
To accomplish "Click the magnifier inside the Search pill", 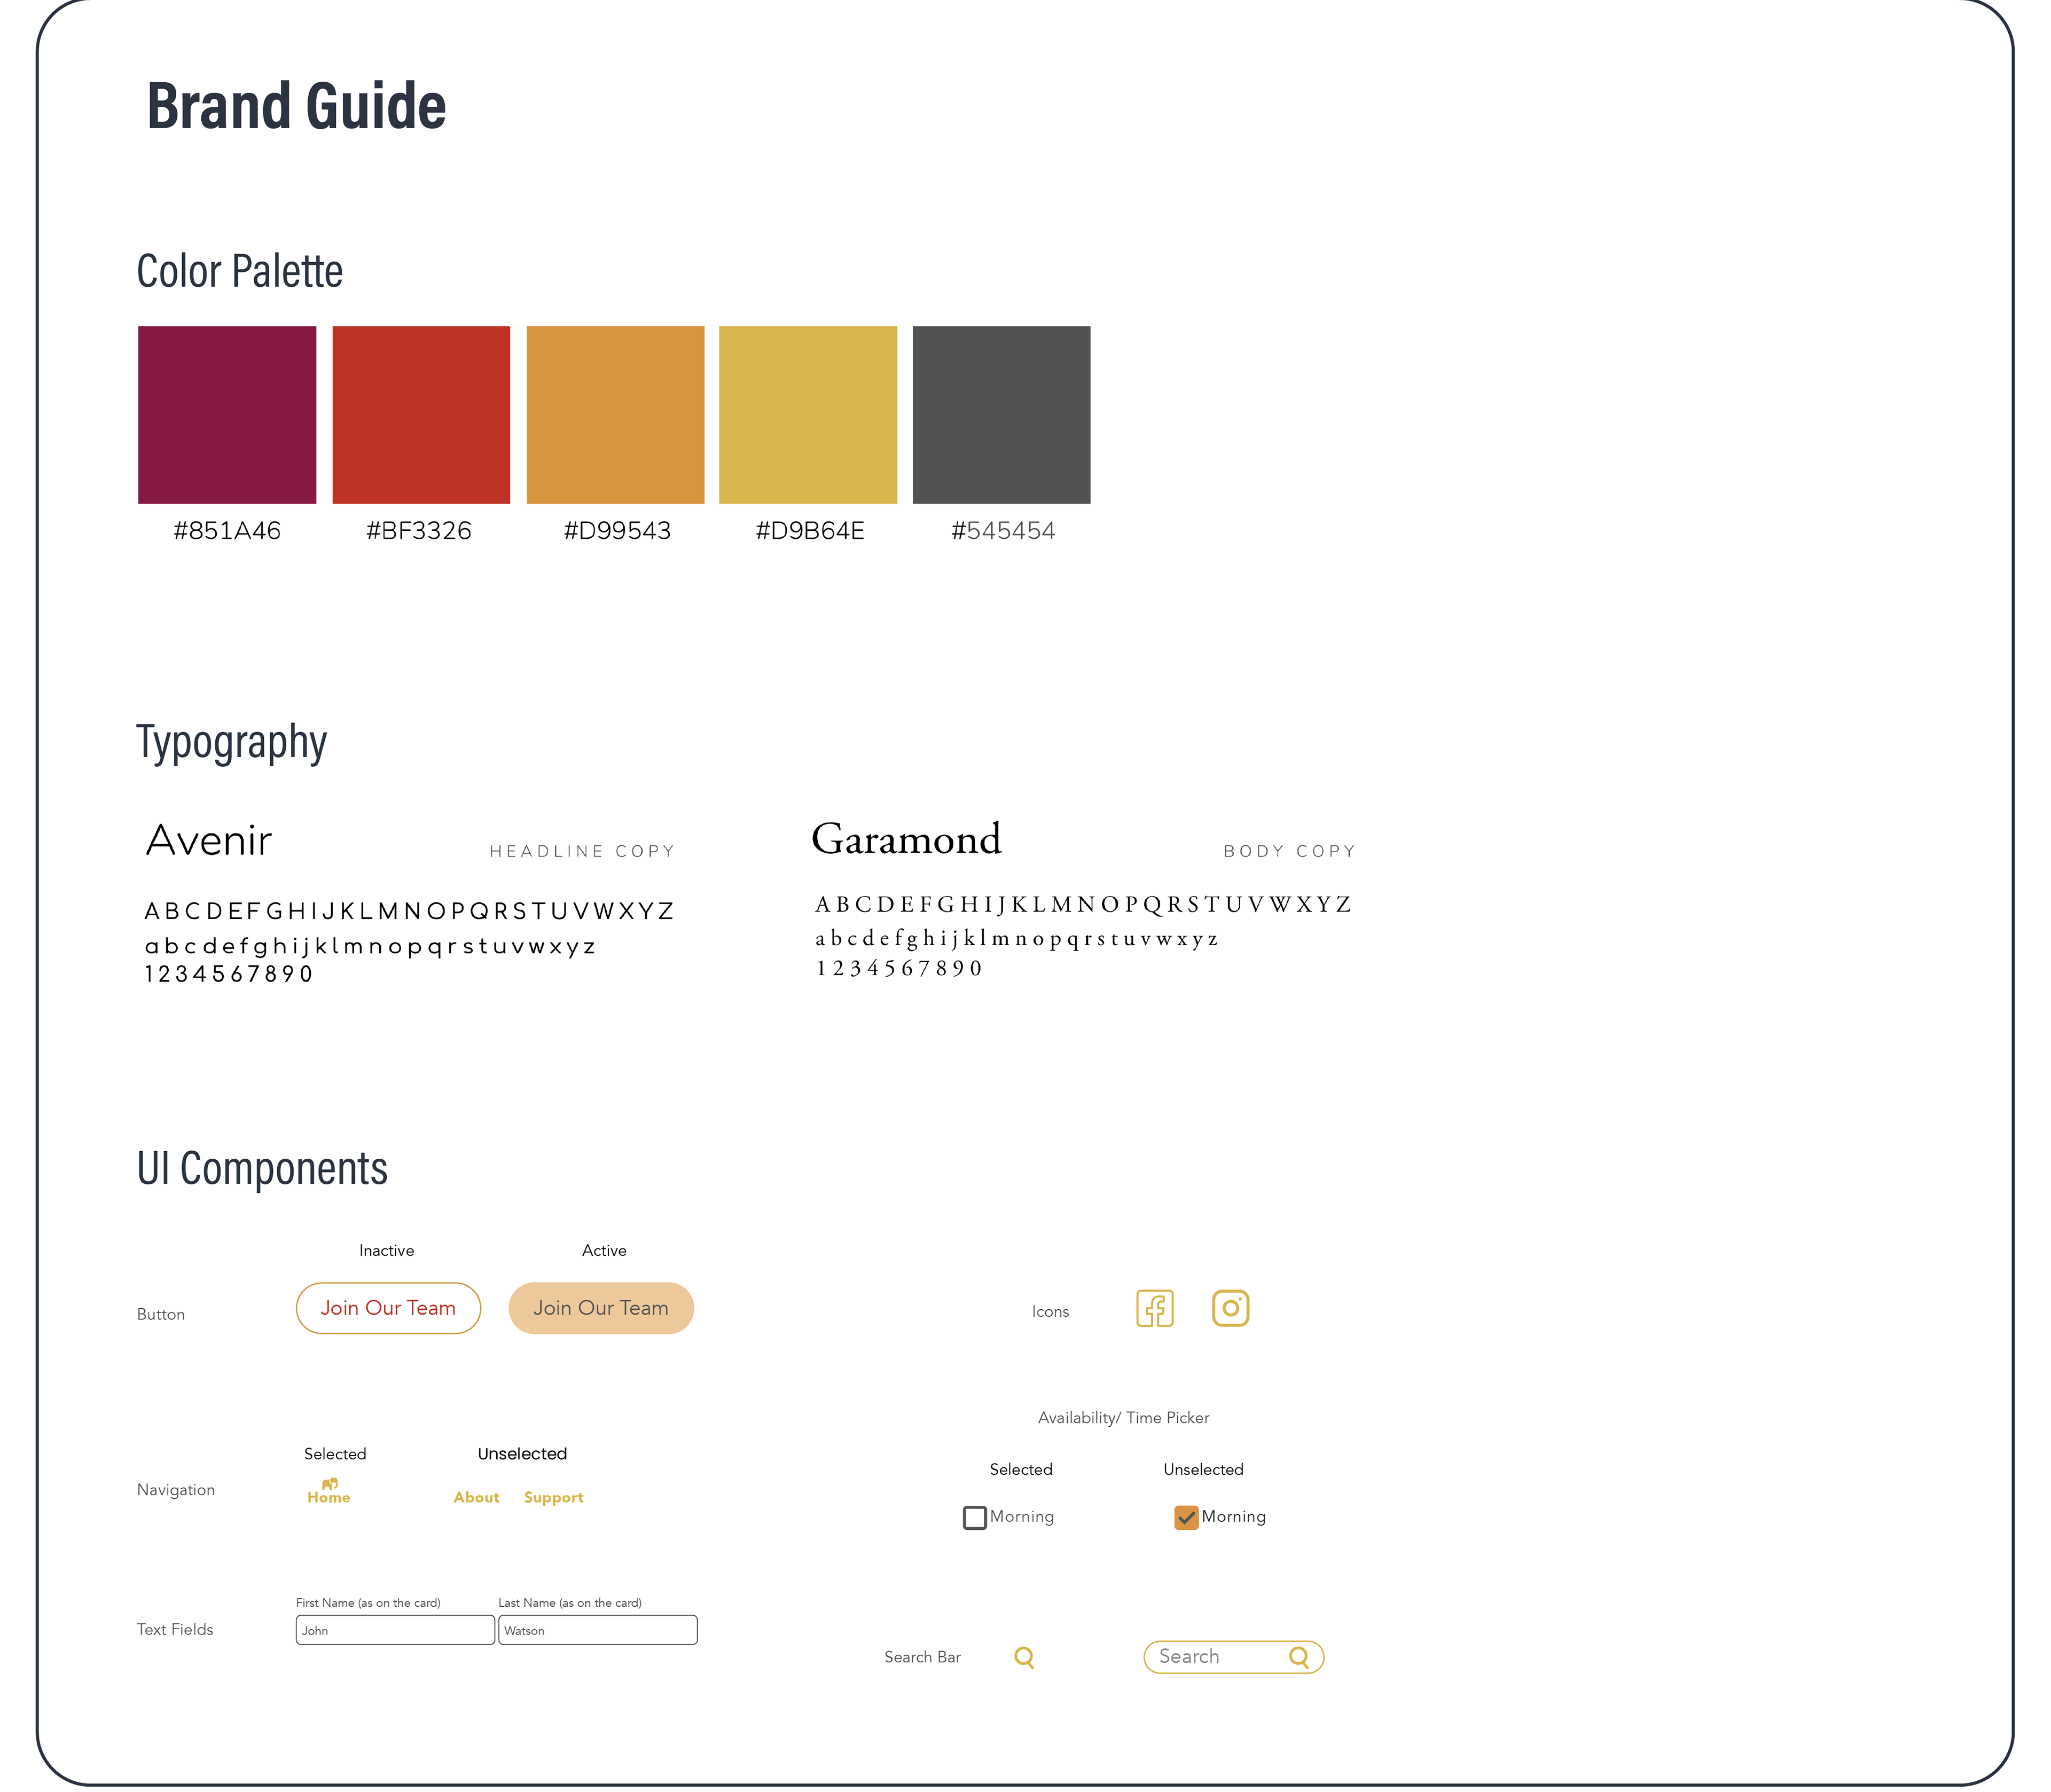I will 1299,1657.
